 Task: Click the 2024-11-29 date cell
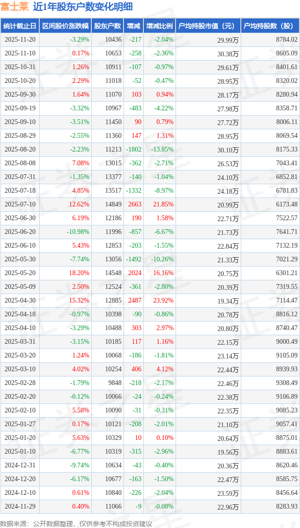pos(20,507)
